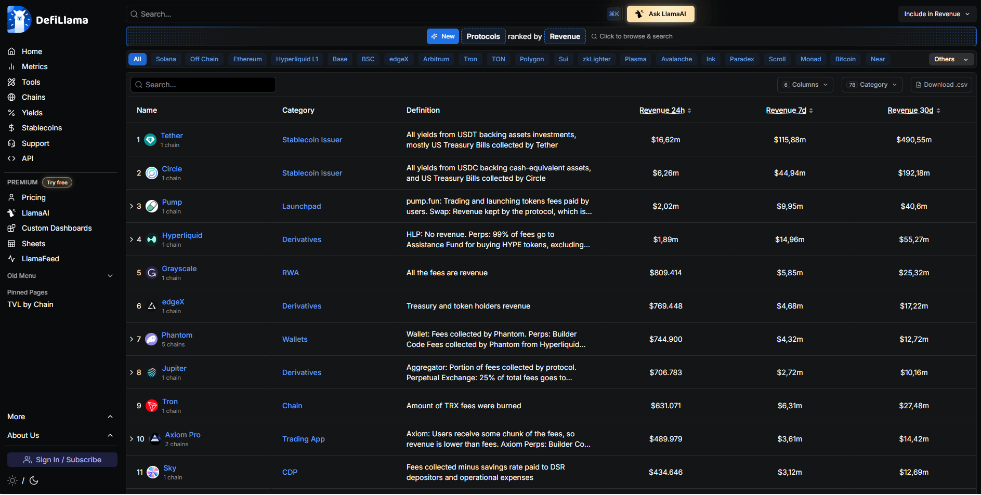Click the table Search input field
Viewport: 981px width, 495px height.
coord(203,85)
